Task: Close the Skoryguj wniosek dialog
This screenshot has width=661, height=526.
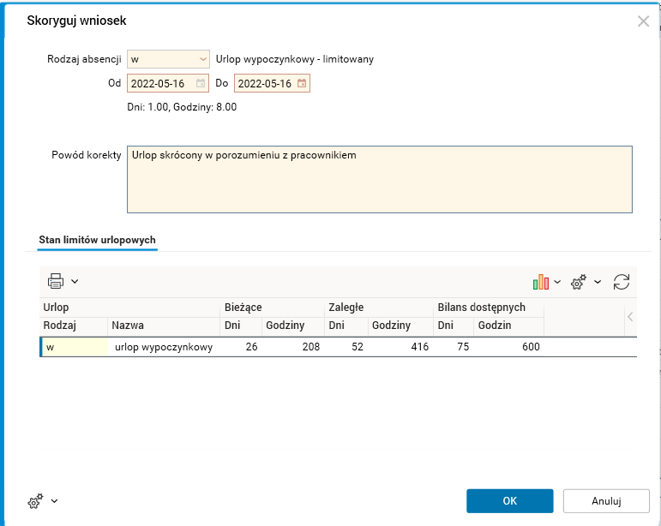Action: (x=643, y=21)
